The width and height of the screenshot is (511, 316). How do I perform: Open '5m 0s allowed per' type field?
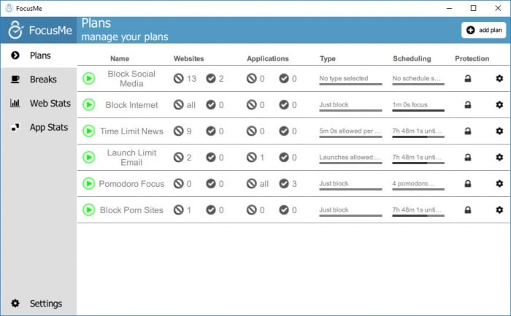350,131
